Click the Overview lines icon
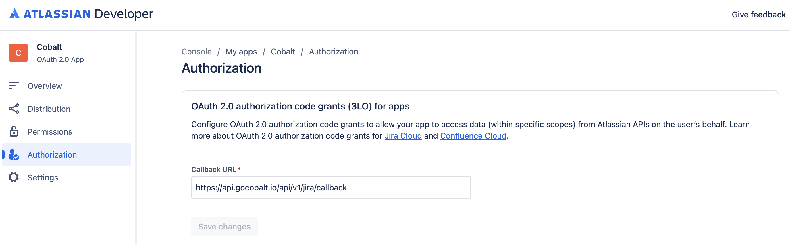The height and width of the screenshot is (244, 790). coord(14,86)
